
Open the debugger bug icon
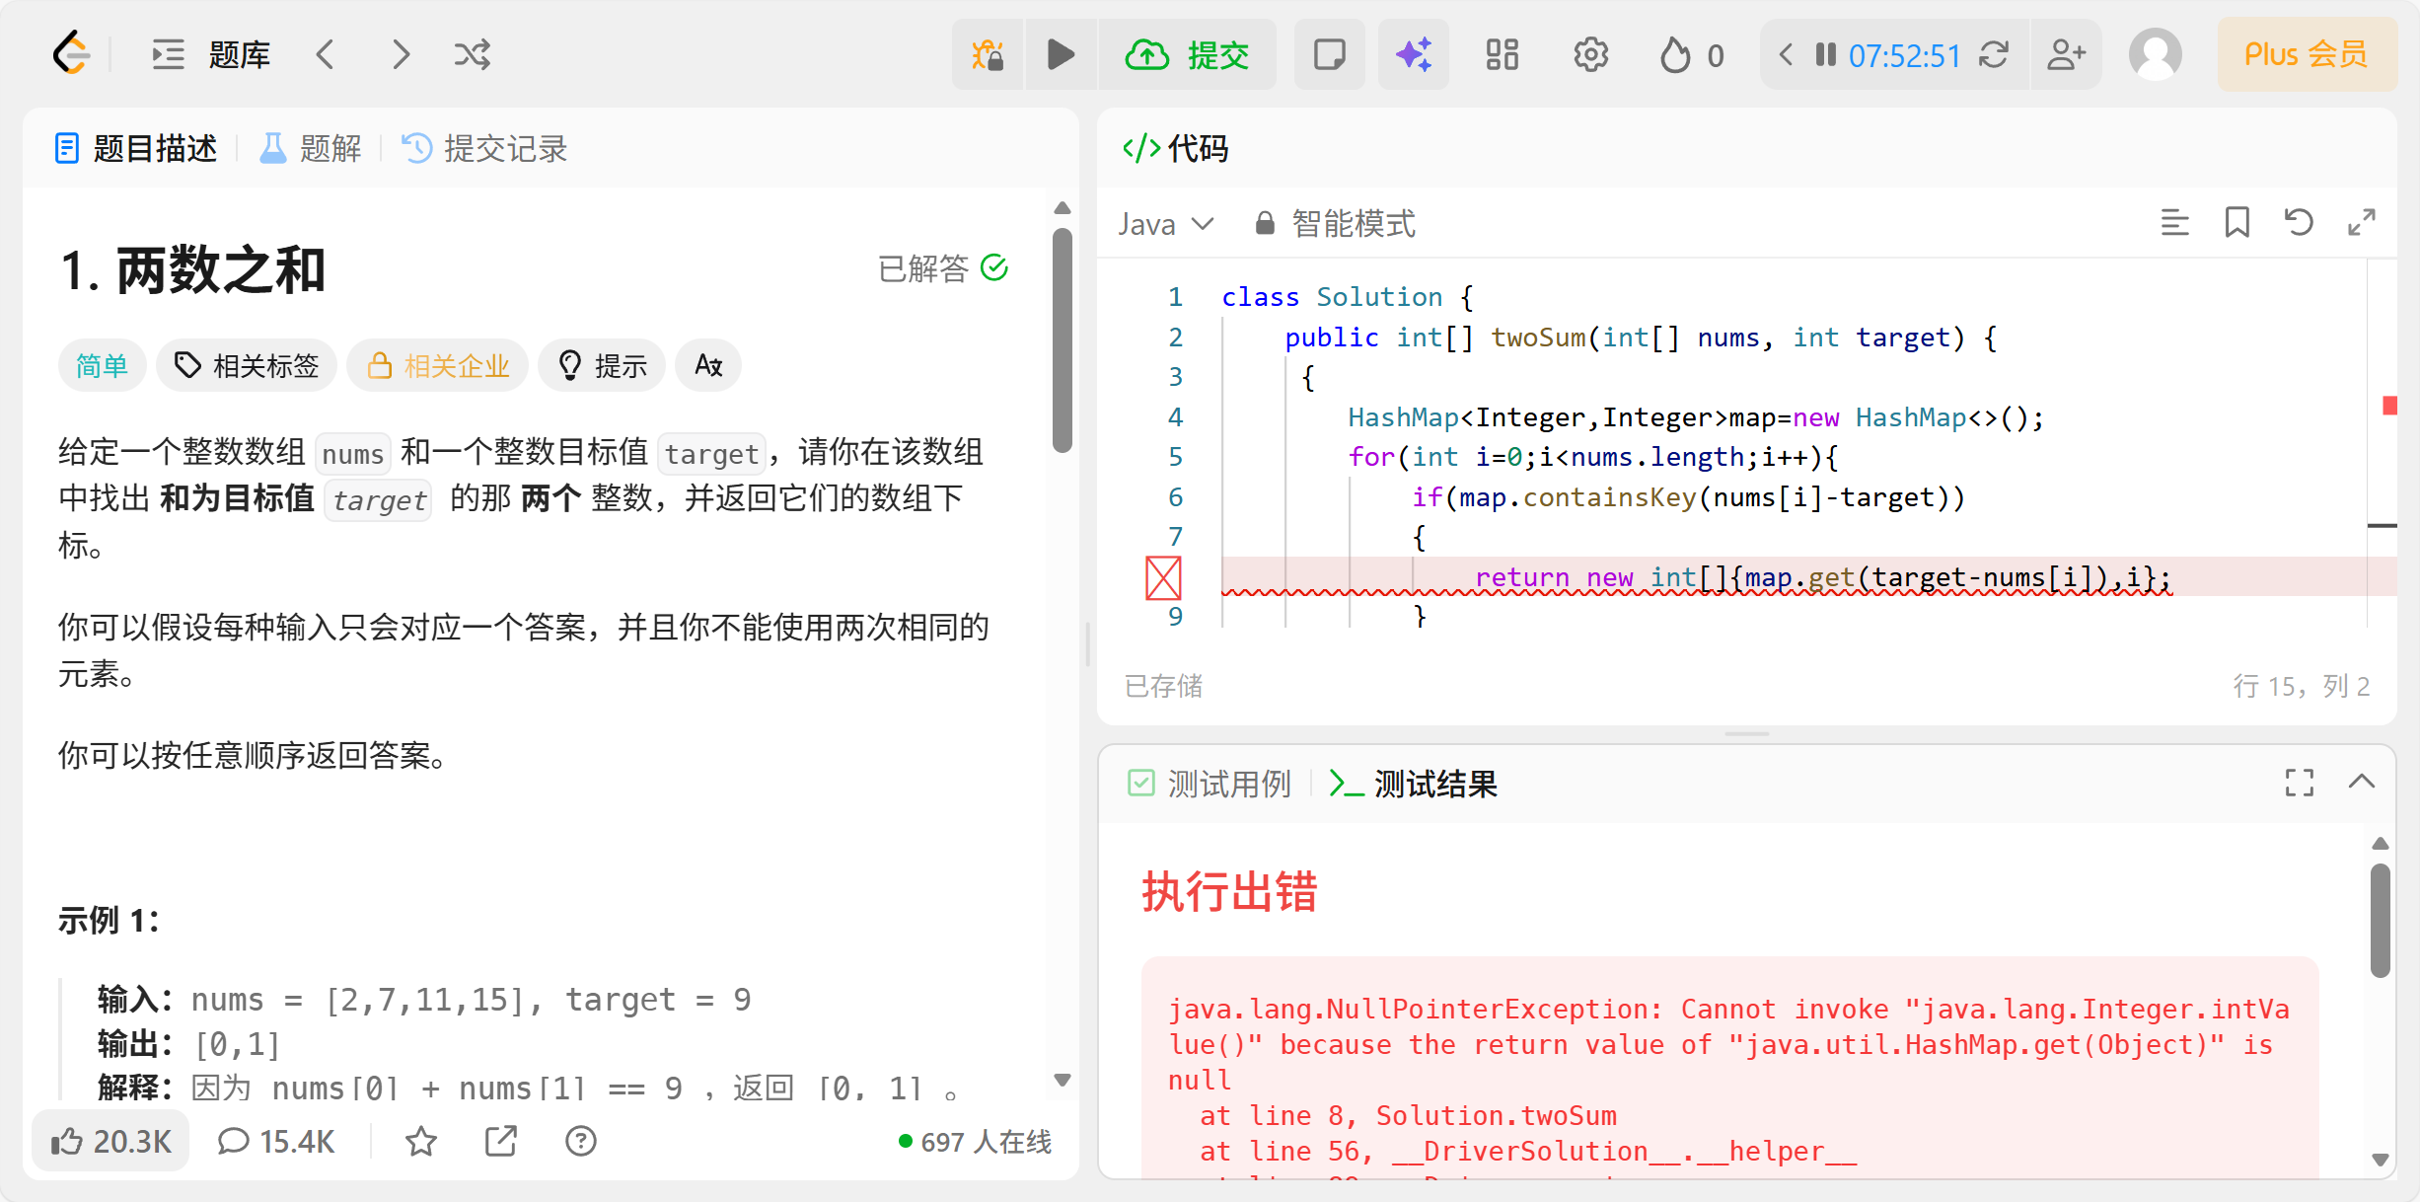(x=987, y=54)
